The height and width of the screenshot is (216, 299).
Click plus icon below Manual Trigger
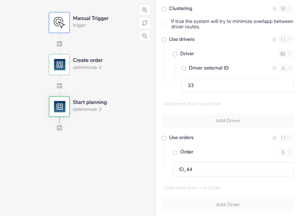(60, 44)
